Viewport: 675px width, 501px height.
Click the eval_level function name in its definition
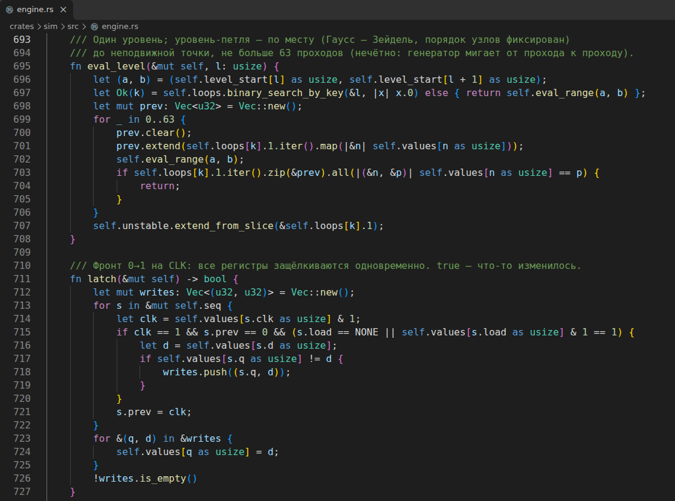pos(116,66)
